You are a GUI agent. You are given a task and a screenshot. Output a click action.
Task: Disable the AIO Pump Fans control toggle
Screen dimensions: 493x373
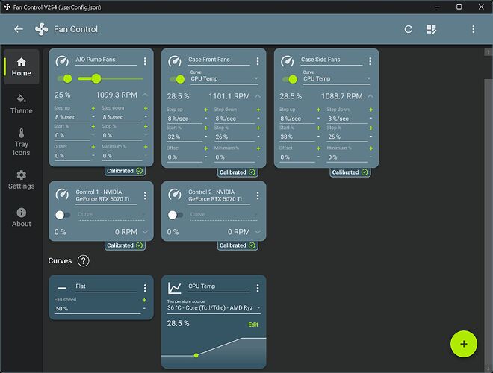tap(65, 78)
